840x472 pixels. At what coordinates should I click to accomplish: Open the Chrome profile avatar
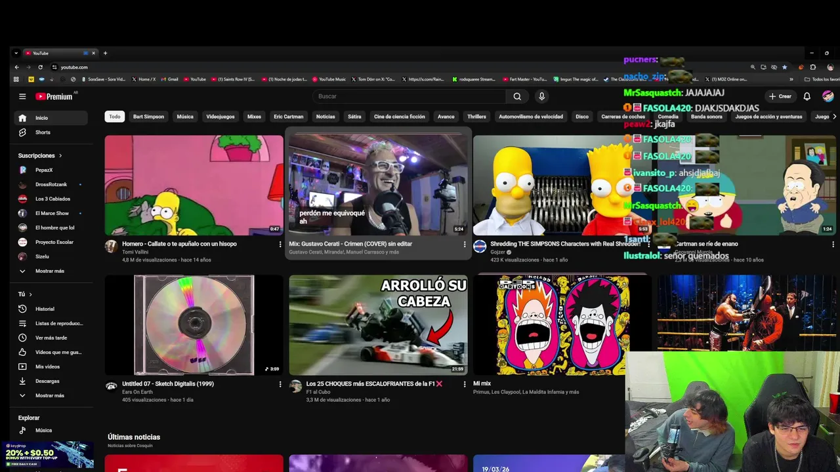pyautogui.click(x=830, y=67)
